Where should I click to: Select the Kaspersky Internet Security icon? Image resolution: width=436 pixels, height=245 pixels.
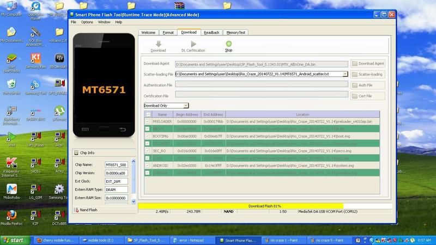point(11,168)
